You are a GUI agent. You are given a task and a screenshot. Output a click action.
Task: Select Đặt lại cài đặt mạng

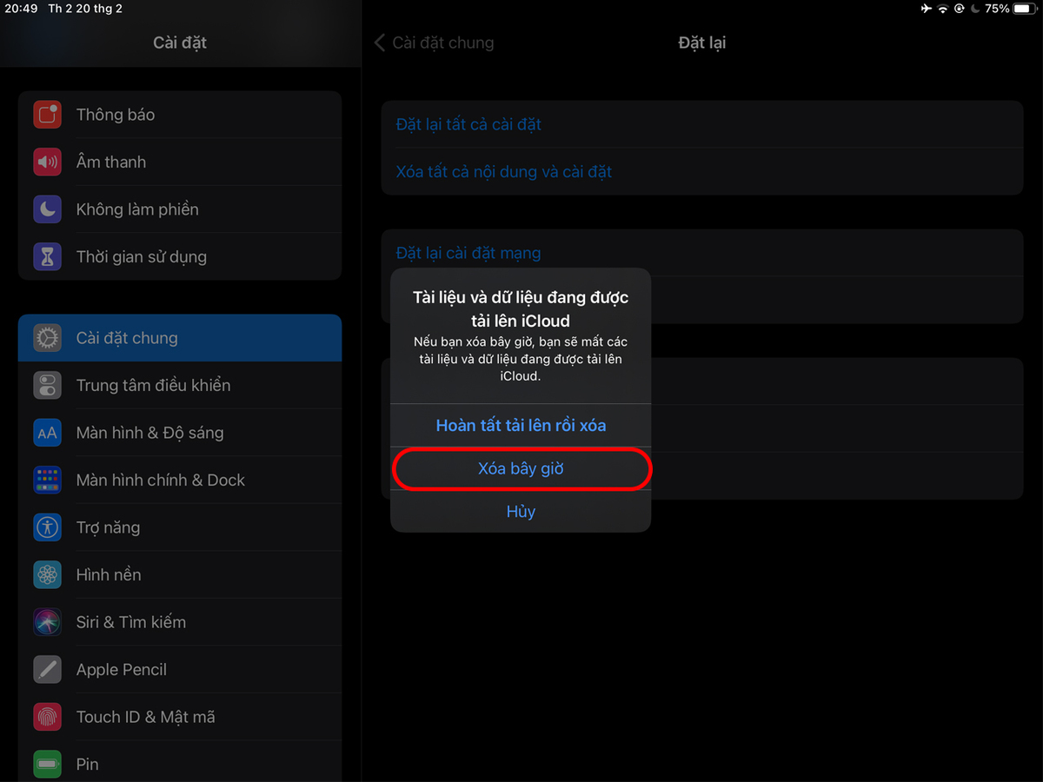point(702,253)
